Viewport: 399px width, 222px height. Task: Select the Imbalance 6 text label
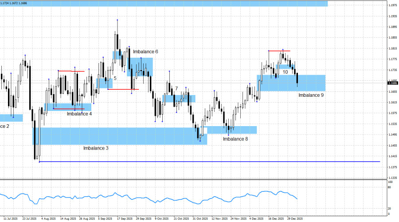pos(145,52)
